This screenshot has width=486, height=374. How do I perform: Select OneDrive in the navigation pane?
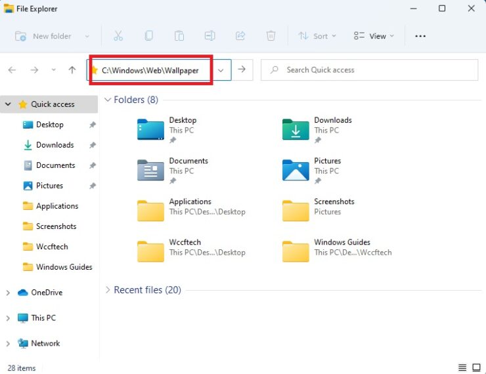(x=47, y=293)
